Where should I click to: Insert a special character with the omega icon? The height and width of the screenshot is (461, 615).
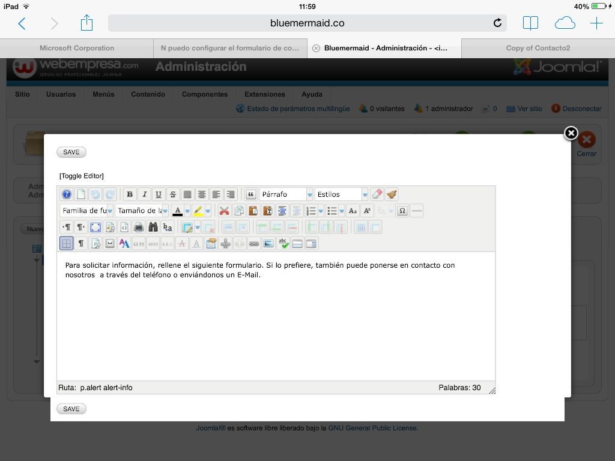tap(402, 211)
